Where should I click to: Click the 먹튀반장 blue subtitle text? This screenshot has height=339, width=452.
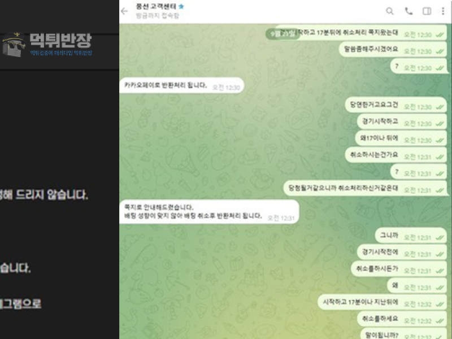pyautogui.click(x=61, y=53)
